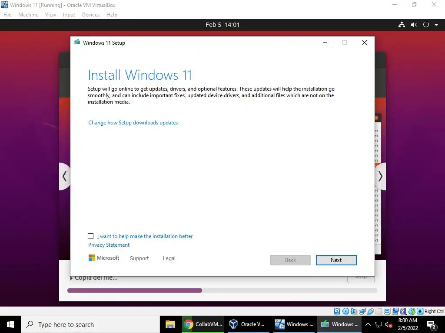The height and width of the screenshot is (333, 445).
Task: Click the taskbar clock showing 8:00 AM
Action: point(408,324)
